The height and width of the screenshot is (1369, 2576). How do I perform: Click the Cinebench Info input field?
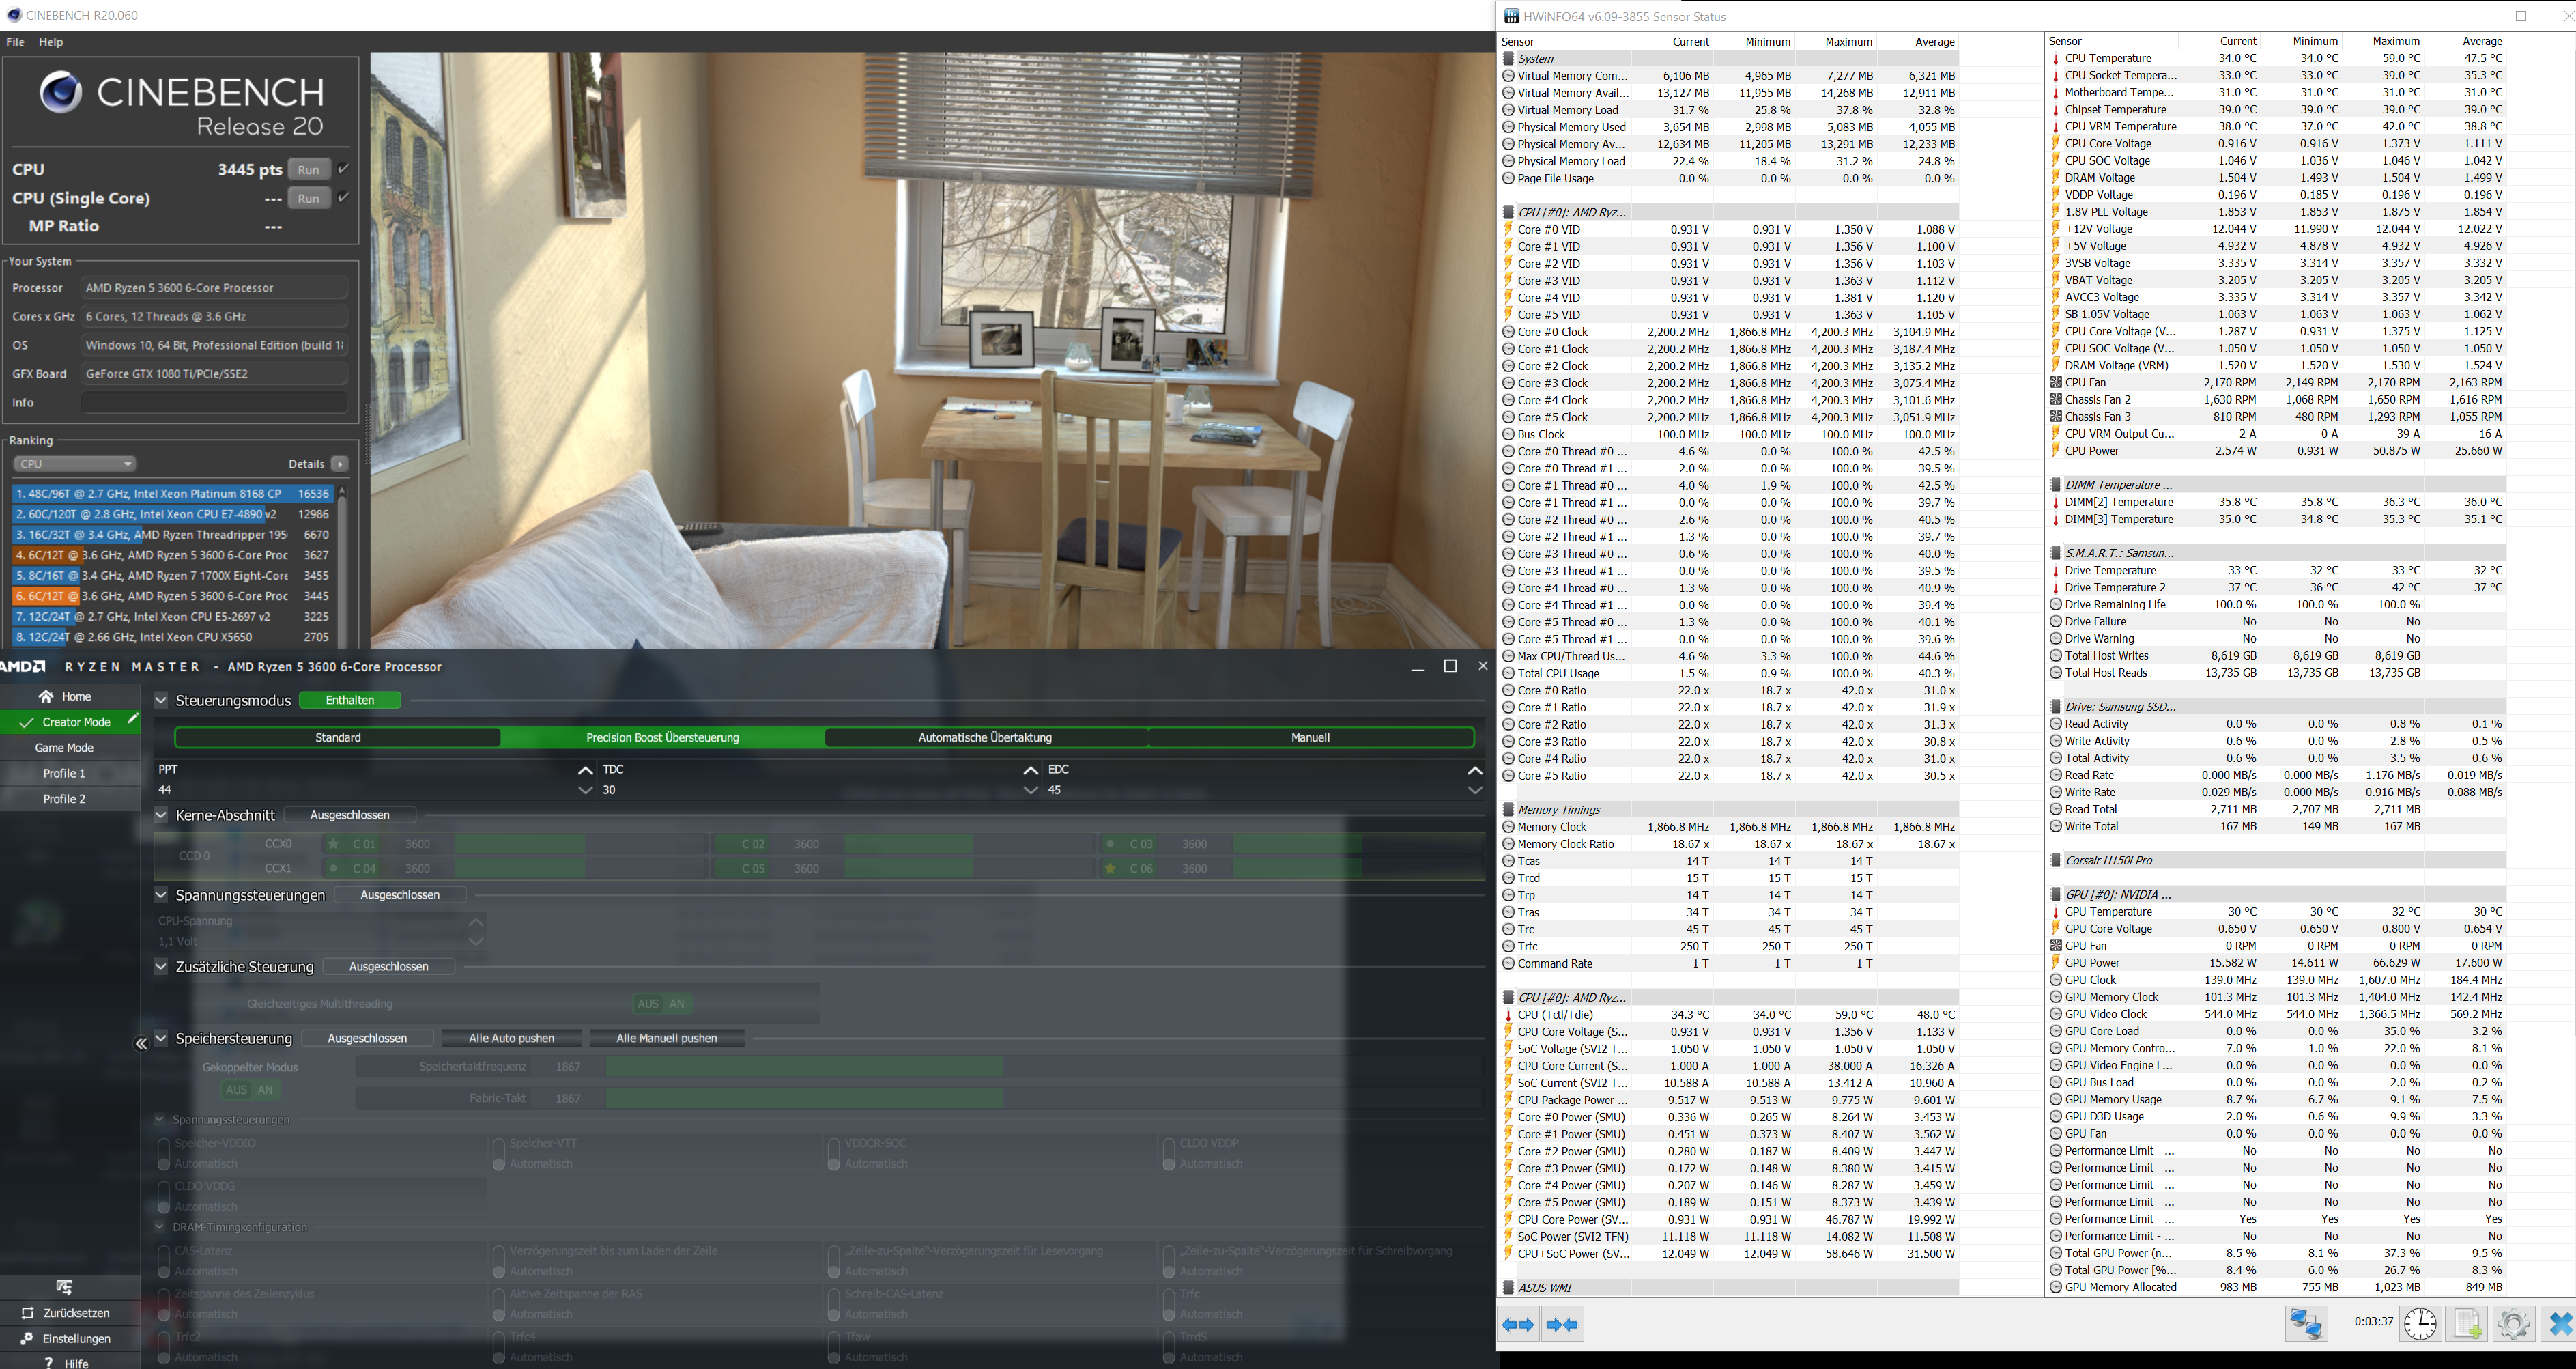[x=214, y=402]
